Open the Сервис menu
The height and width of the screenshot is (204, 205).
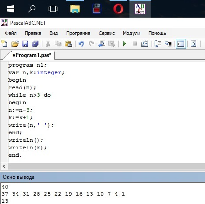(x=106, y=33)
